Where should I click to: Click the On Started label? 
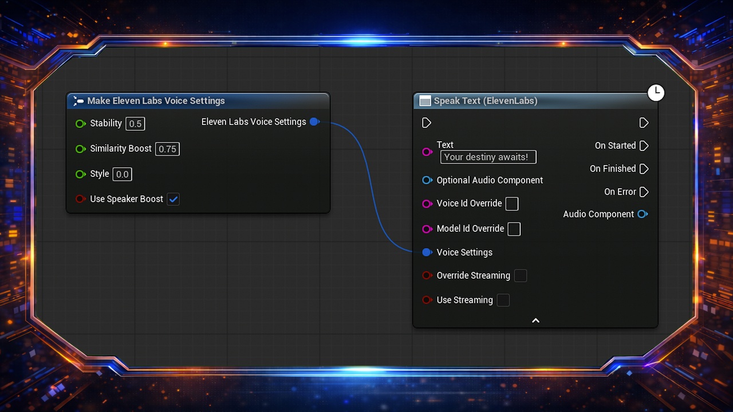pos(615,146)
